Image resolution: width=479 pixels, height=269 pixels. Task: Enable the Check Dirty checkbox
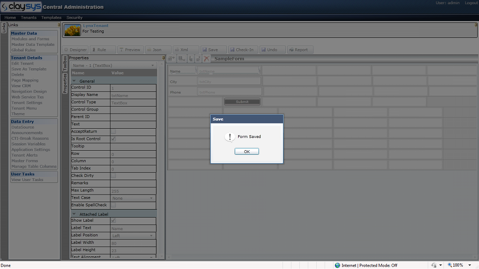(113, 175)
